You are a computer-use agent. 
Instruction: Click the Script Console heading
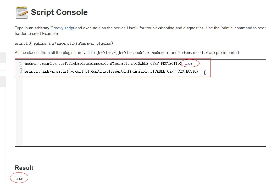pos(59,12)
